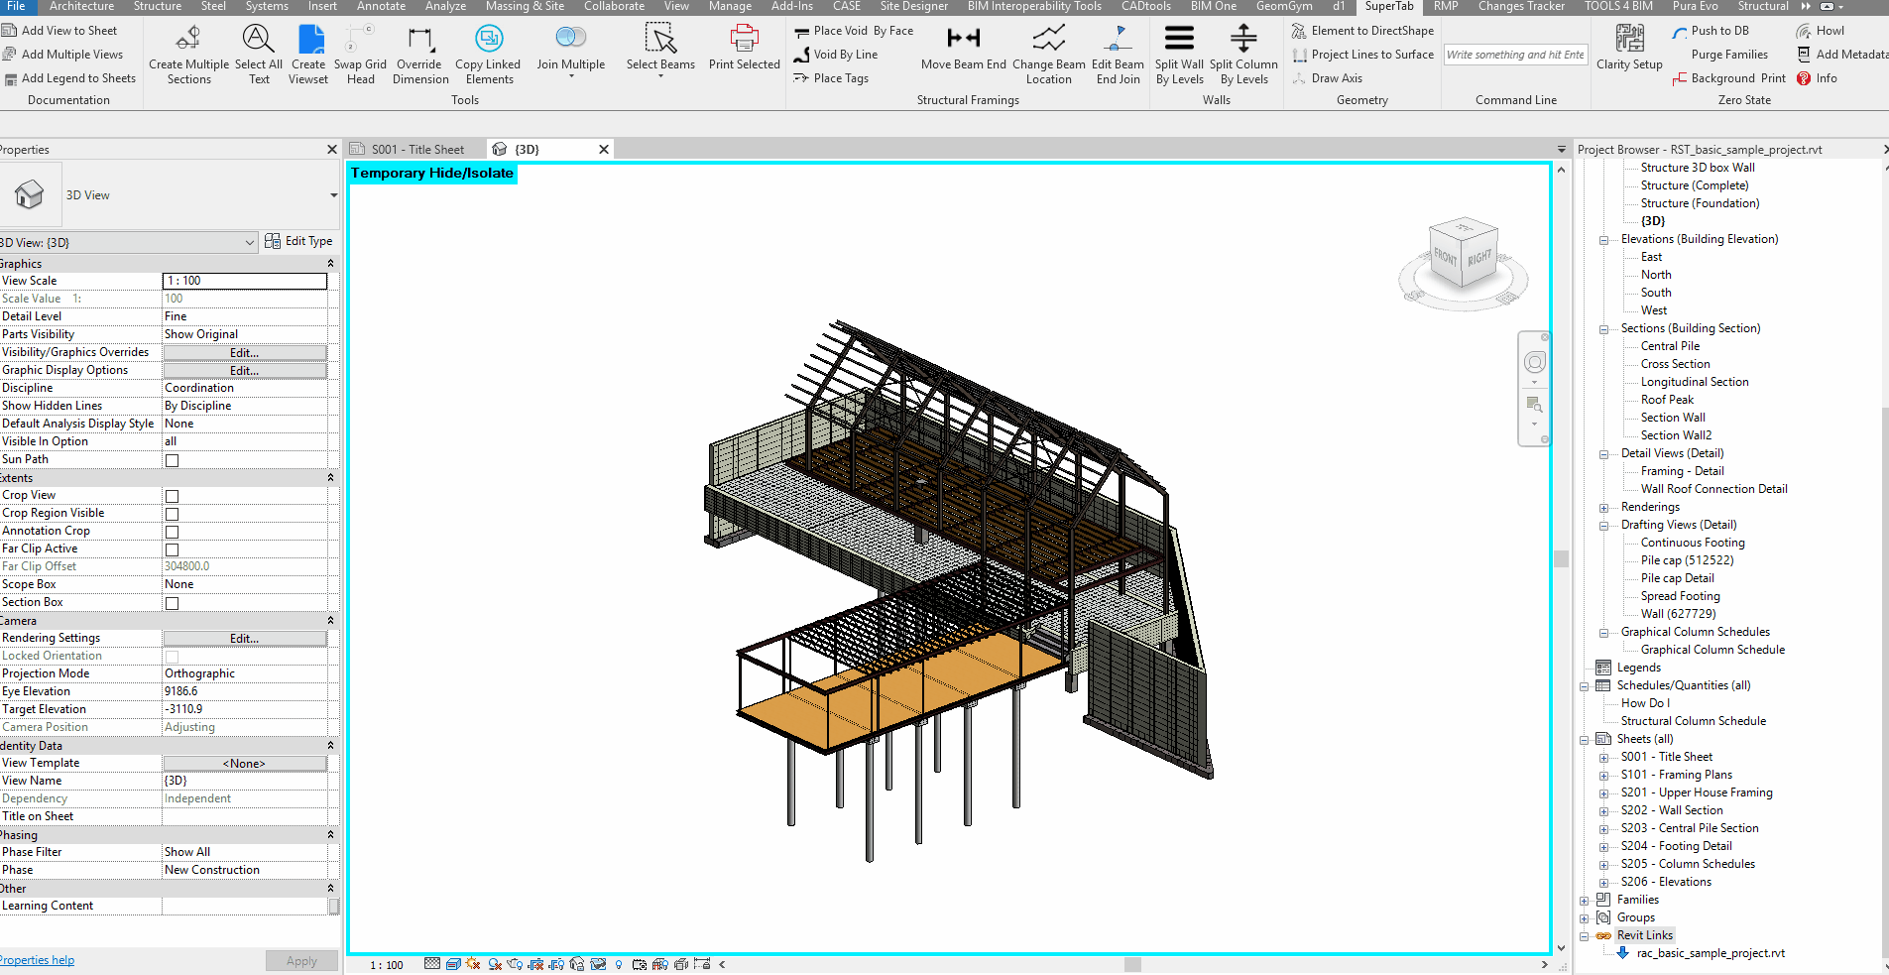
Task: Enable the Annotation Crop checkbox
Action: (172, 532)
